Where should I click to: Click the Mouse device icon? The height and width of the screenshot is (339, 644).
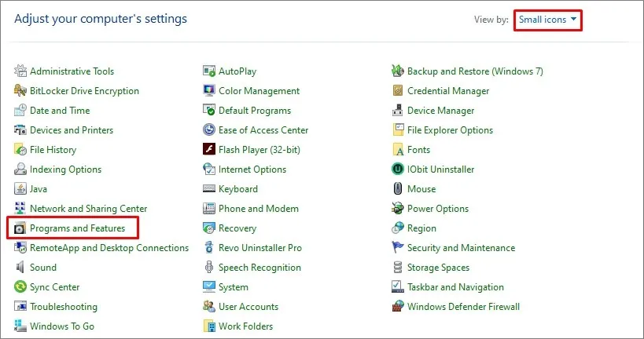398,189
